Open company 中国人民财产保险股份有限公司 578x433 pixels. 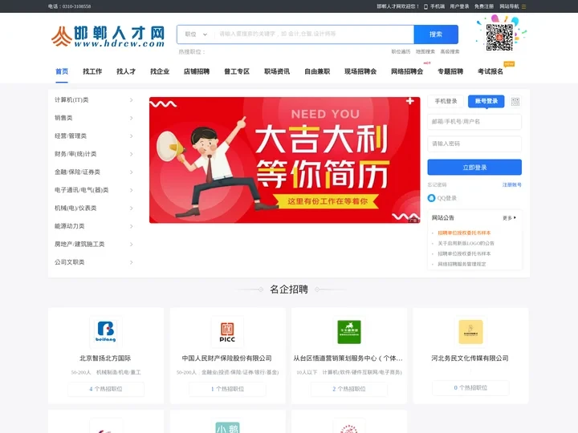(x=227, y=358)
